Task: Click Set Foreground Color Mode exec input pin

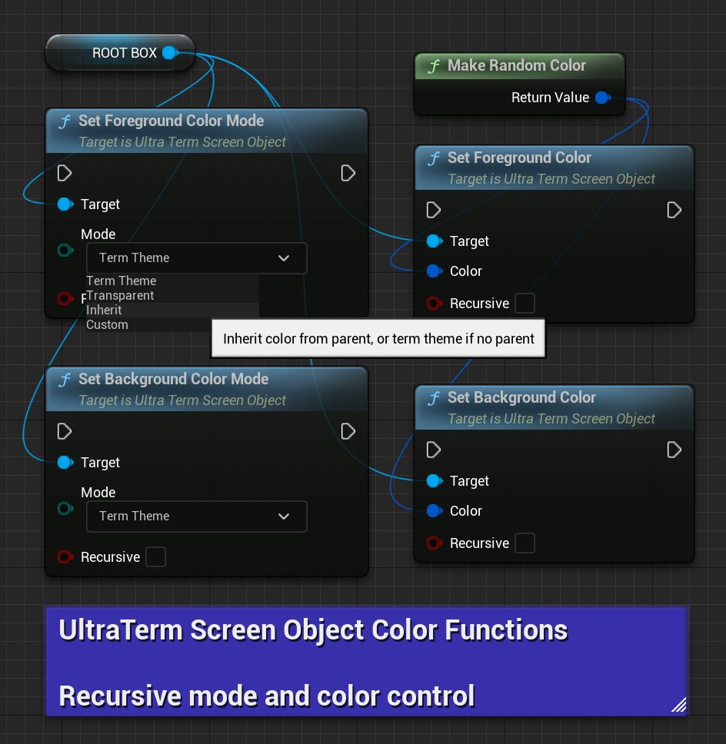Action: point(64,173)
